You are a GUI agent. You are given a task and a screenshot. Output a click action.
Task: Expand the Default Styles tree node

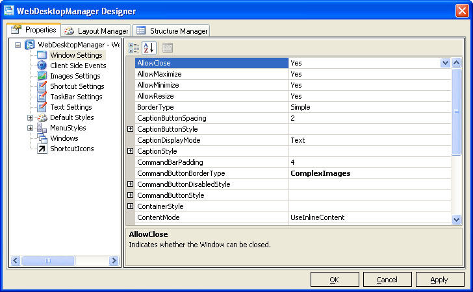point(31,117)
